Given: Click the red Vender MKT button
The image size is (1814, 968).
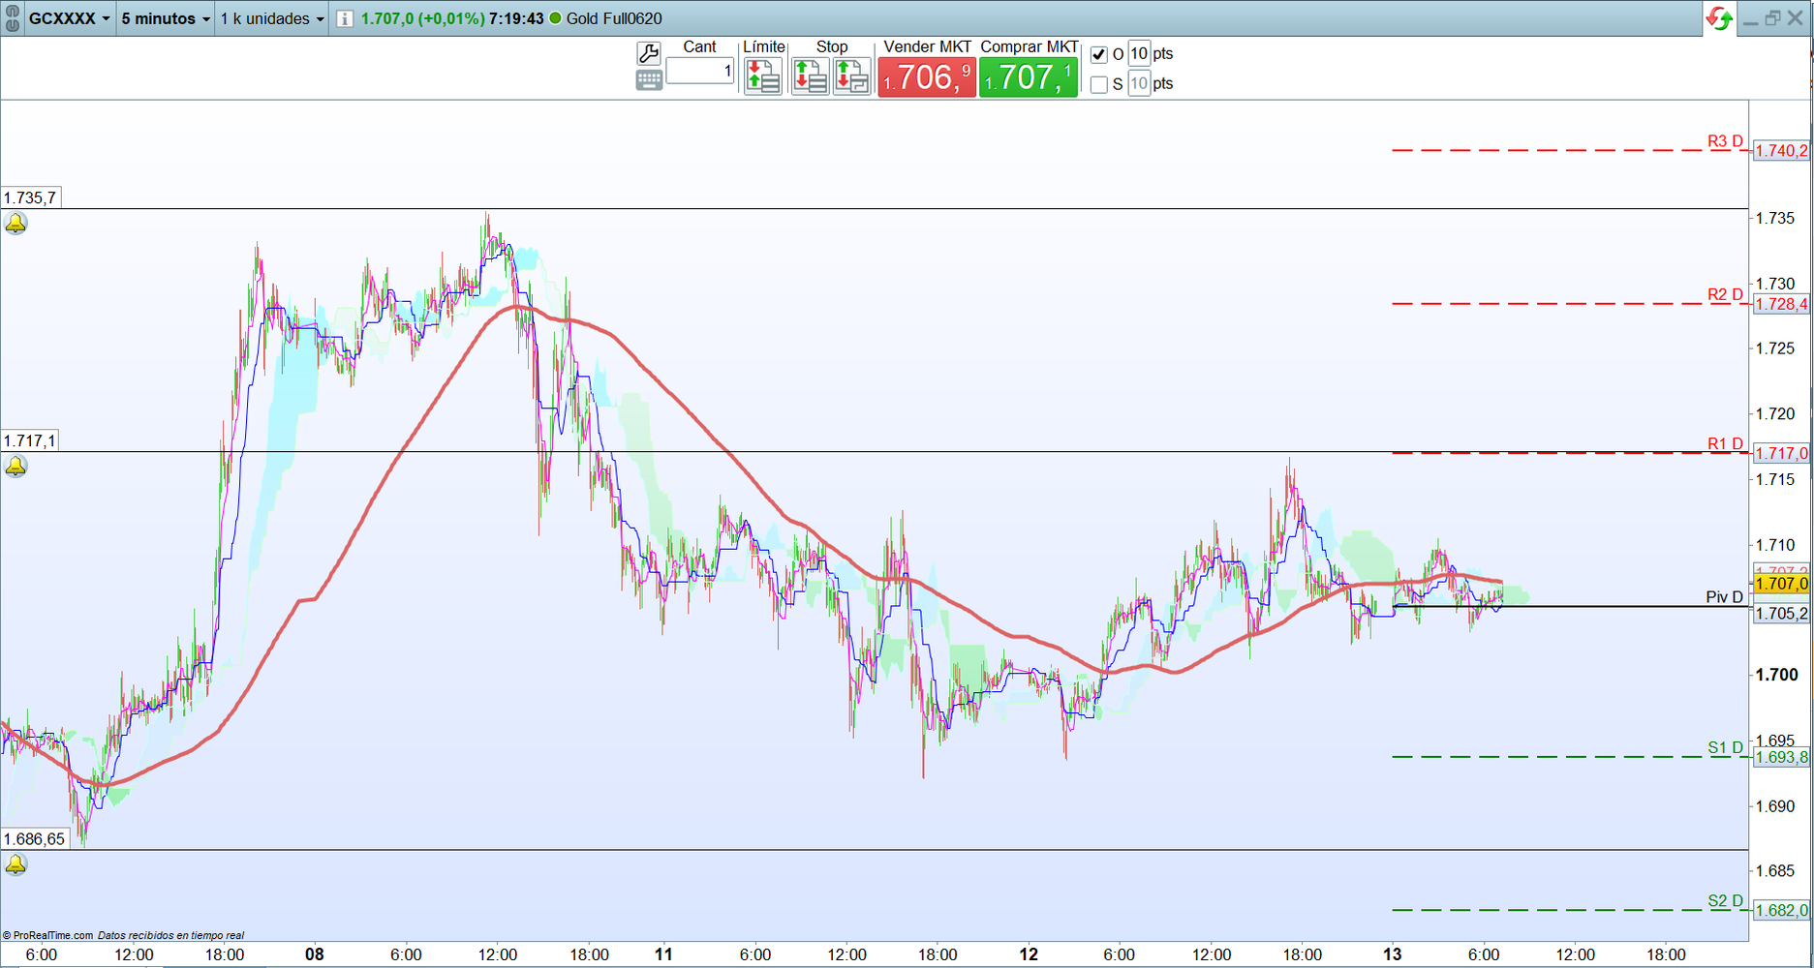Looking at the screenshot, I should point(927,77).
